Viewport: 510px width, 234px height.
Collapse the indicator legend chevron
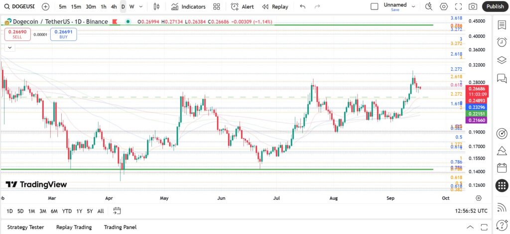tap(10, 47)
